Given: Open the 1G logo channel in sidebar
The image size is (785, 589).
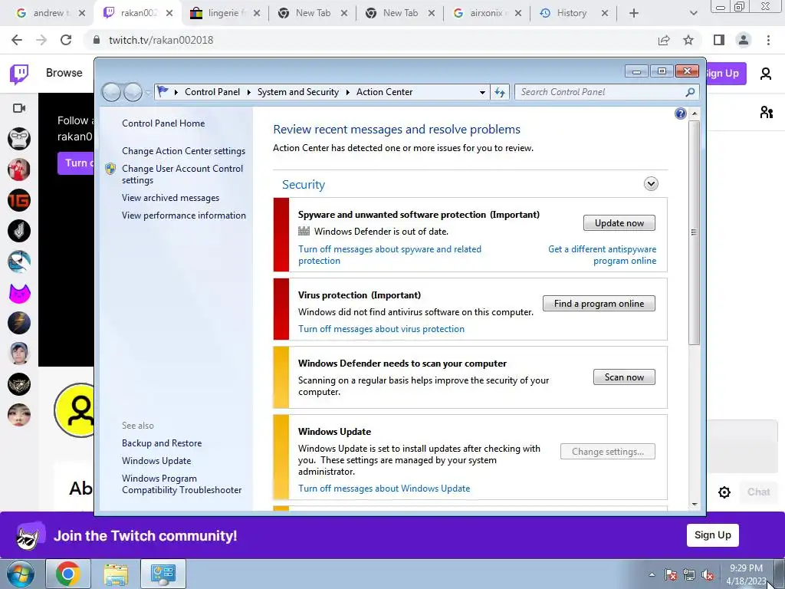Looking at the screenshot, I should tap(19, 200).
